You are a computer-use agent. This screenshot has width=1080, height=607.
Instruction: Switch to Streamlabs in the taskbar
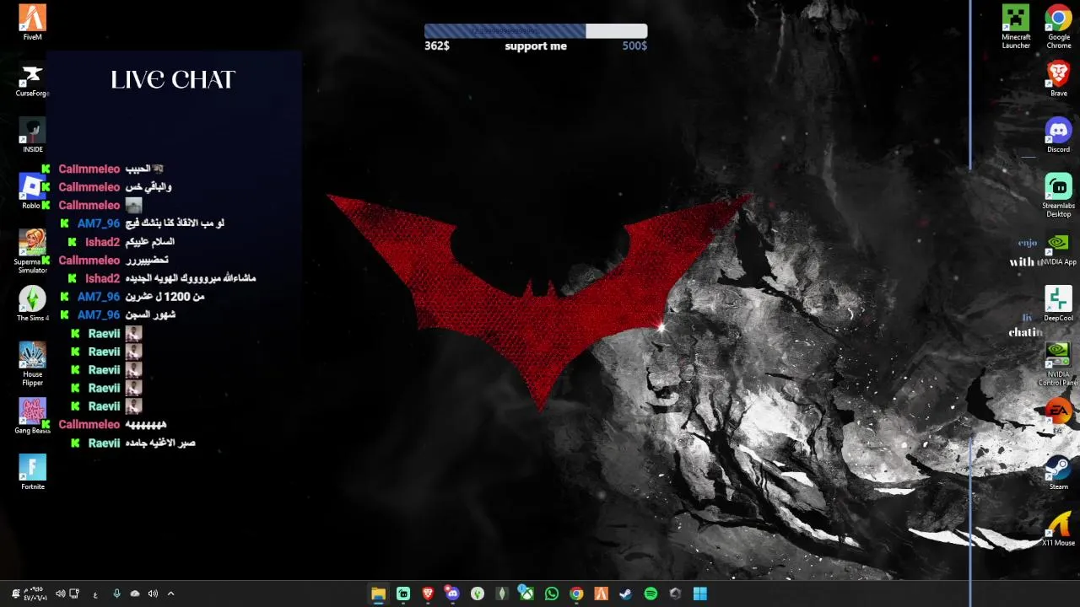403,594
